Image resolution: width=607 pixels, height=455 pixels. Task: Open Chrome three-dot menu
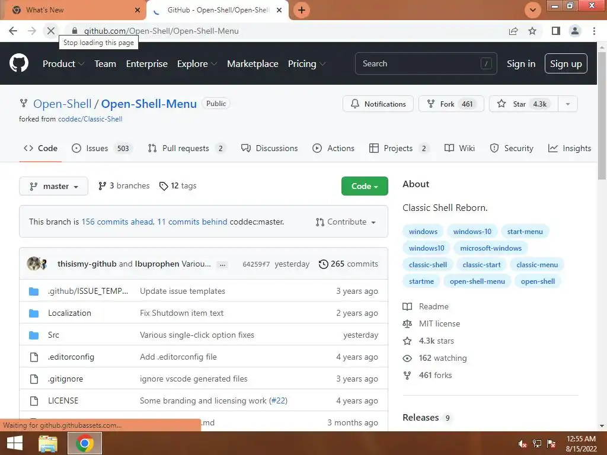594,31
